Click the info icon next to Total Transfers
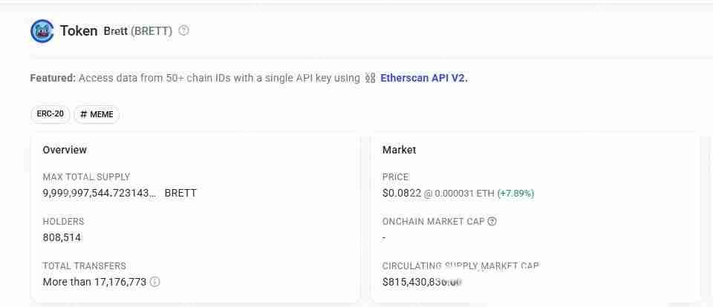This screenshot has width=713, height=307. [155, 282]
